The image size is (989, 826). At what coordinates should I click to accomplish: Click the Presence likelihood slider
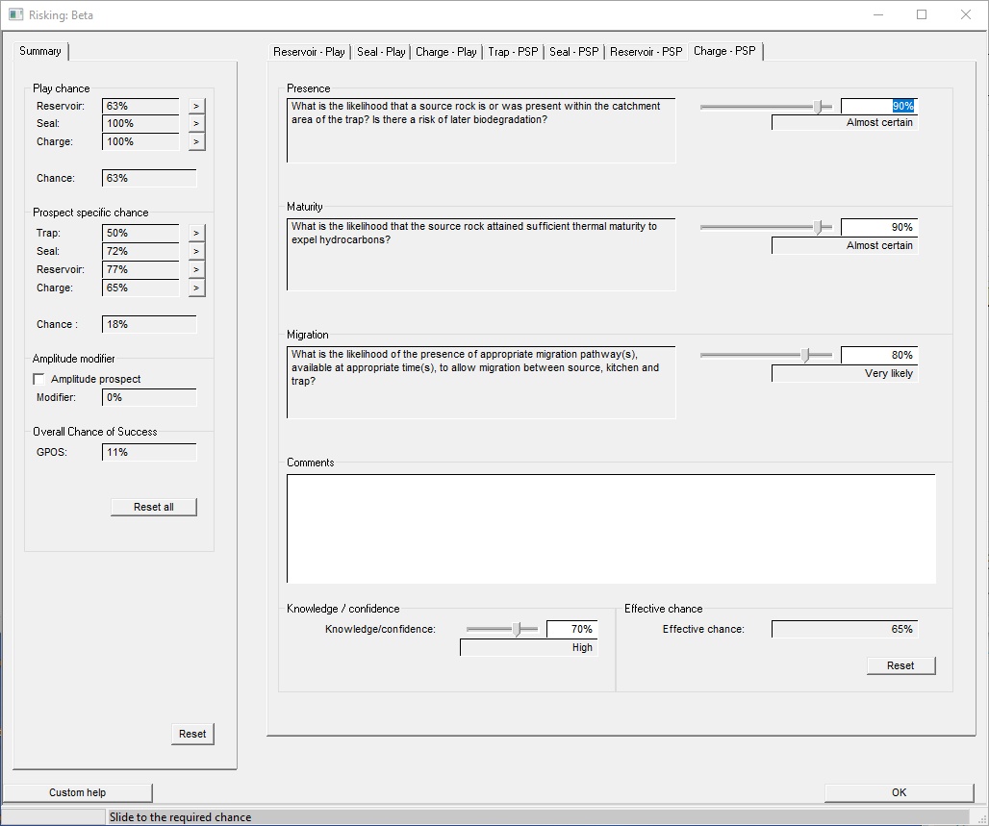pos(766,107)
